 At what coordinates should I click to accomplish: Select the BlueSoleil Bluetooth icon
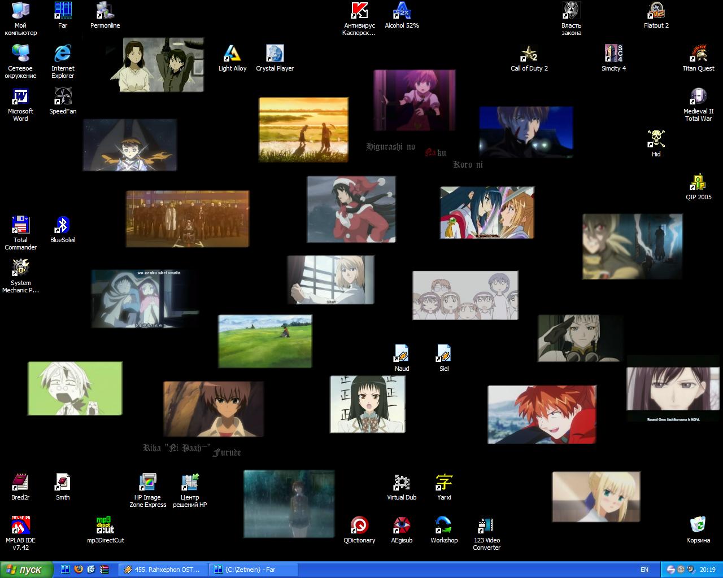click(x=63, y=226)
